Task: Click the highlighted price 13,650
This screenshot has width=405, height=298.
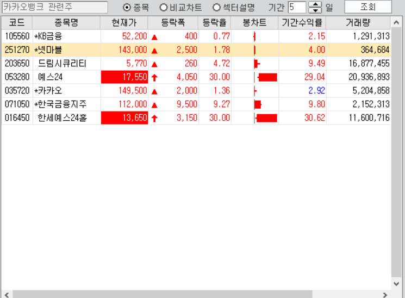Action: [124, 118]
